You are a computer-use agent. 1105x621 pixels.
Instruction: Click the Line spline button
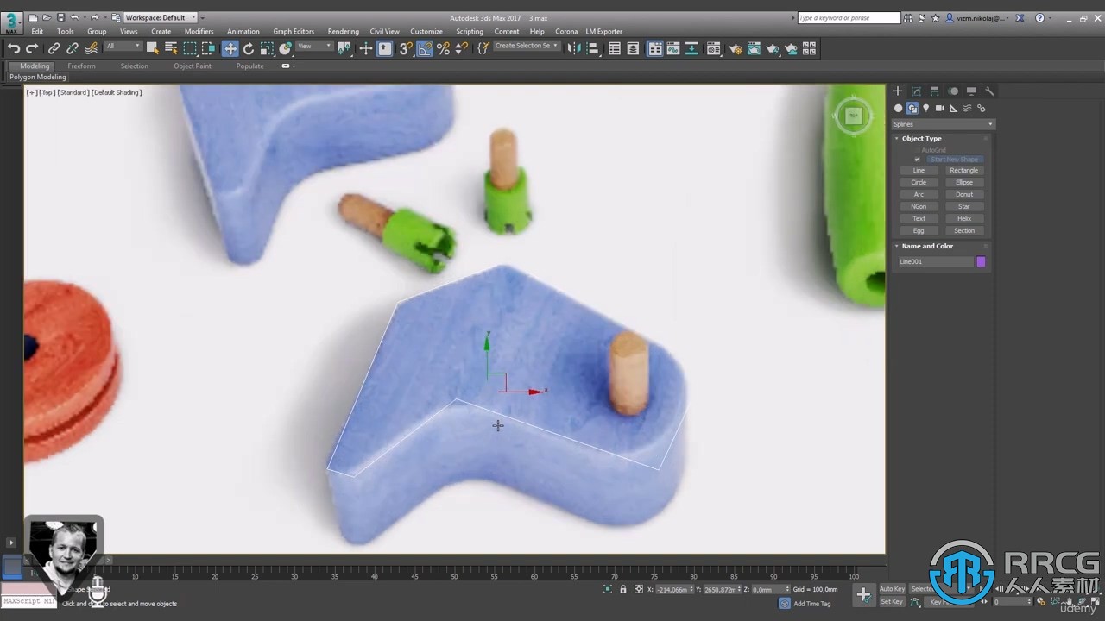[919, 170]
